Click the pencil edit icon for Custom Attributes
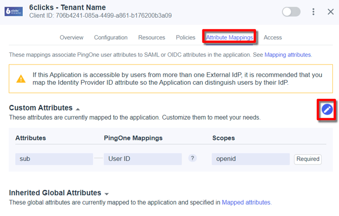This screenshot has height=216, width=339. (327, 109)
